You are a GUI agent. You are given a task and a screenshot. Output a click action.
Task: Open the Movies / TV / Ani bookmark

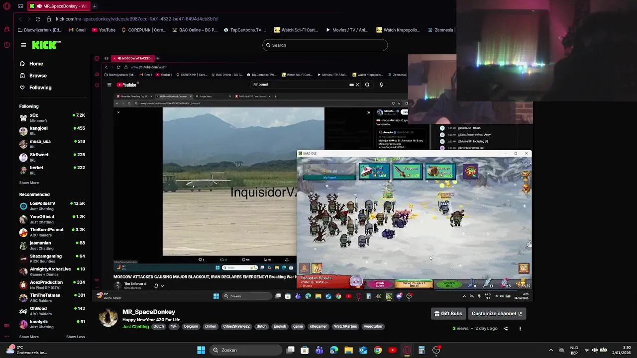(347, 30)
